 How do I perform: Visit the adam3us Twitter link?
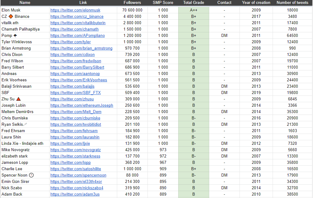pyautogui.click(x=75, y=195)
